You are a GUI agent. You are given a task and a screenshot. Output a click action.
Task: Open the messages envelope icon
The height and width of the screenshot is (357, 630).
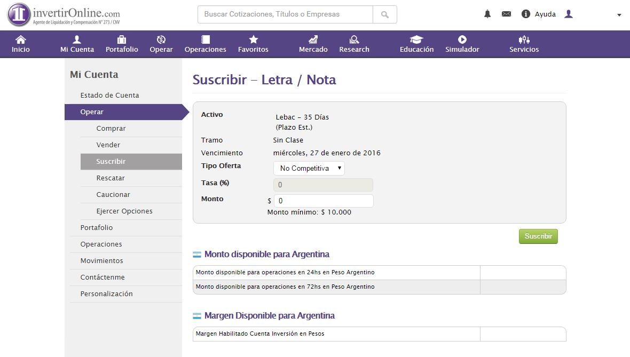(x=506, y=14)
